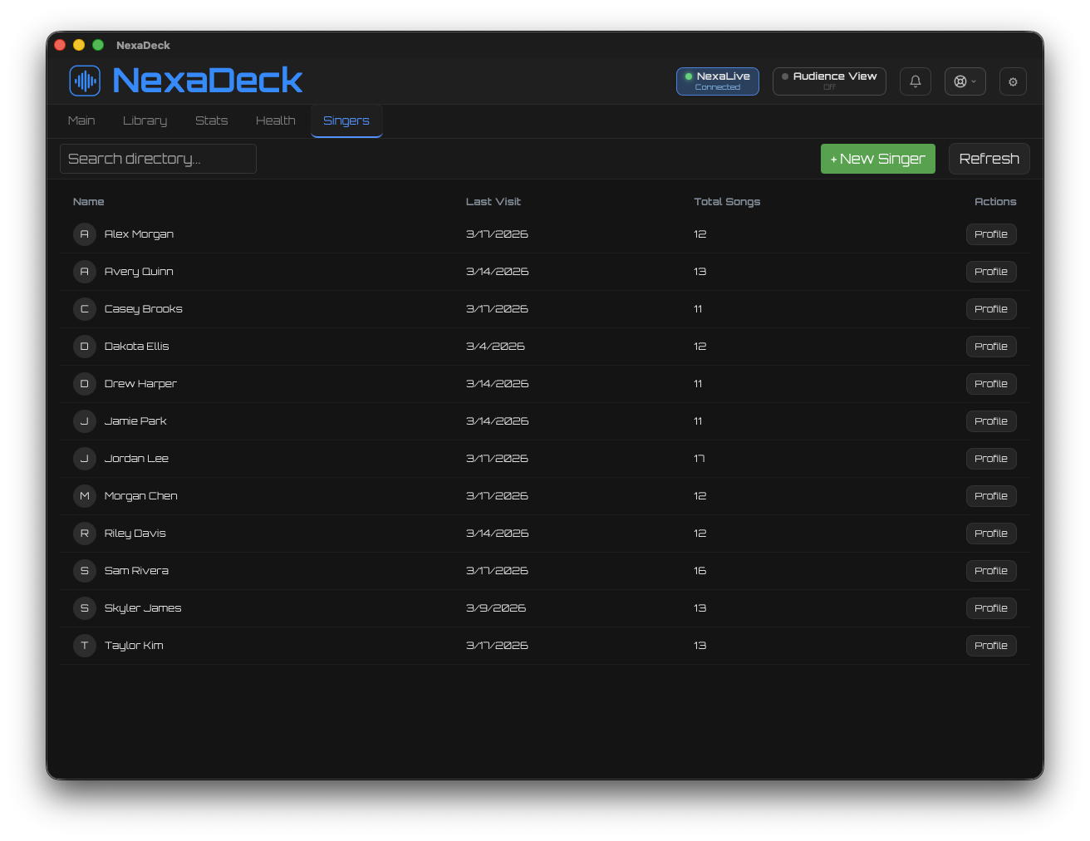The width and height of the screenshot is (1090, 841).
Task: Expand the help lifebuoy dropdown menu
Action: [965, 81]
